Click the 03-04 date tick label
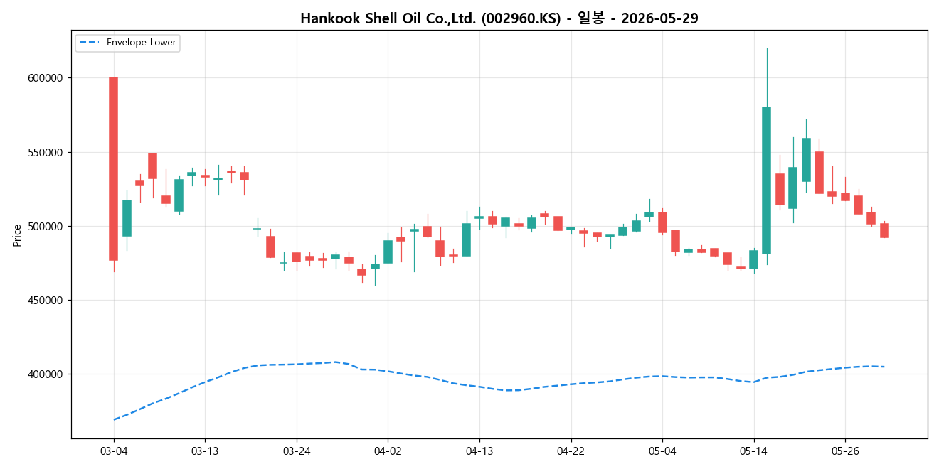Viewport: 939px width, 469px height. pos(114,451)
